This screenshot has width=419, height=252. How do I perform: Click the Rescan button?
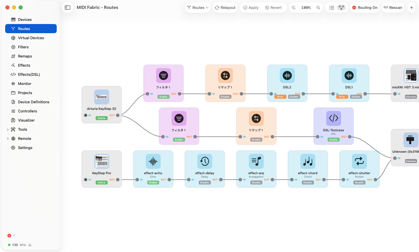tap(393, 8)
